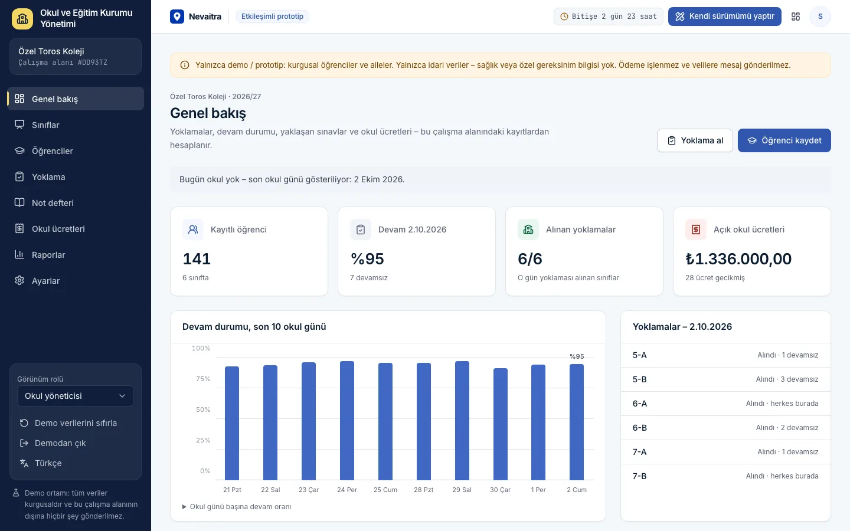
Task: Click the Etkileşimli prototip badge
Action: tap(272, 17)
